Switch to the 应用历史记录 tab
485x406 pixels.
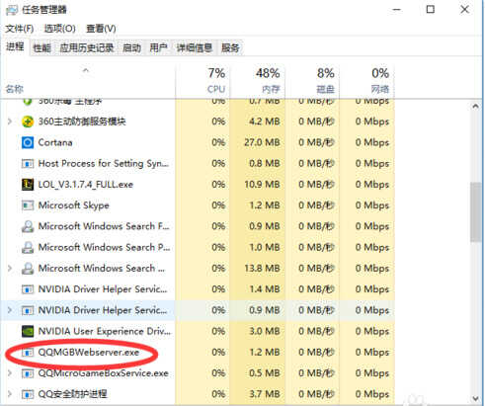87,48
